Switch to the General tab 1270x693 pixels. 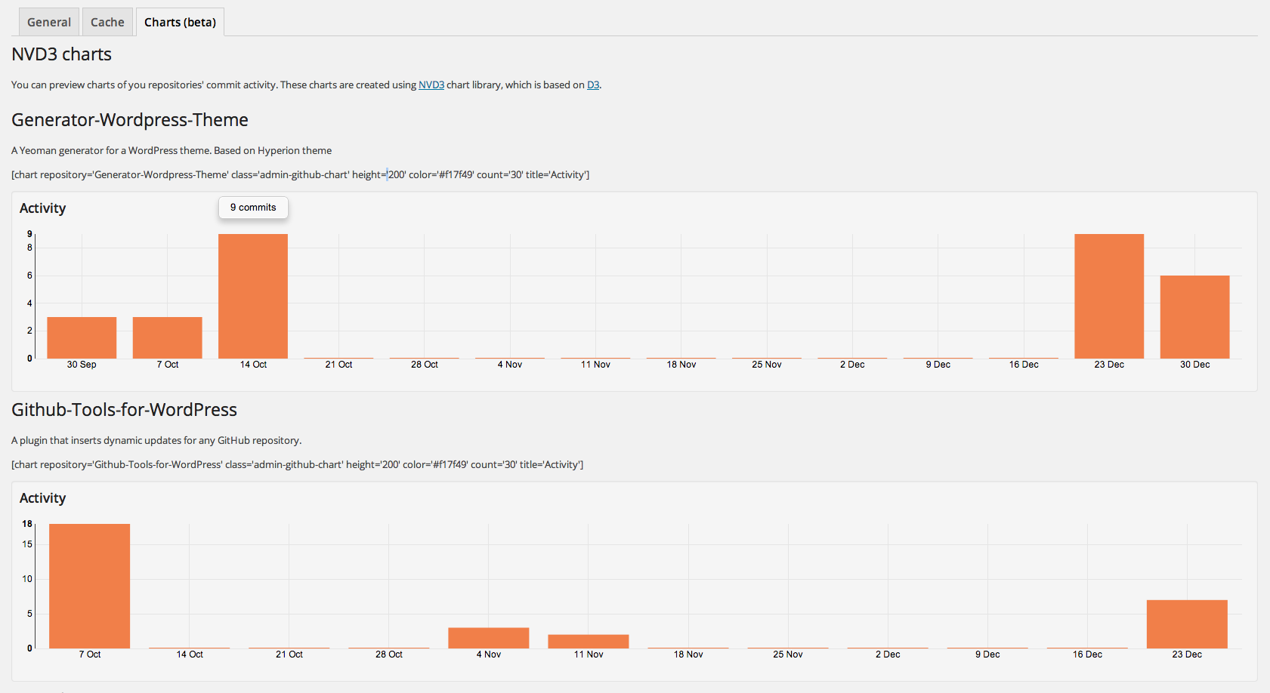pos(49,22)
